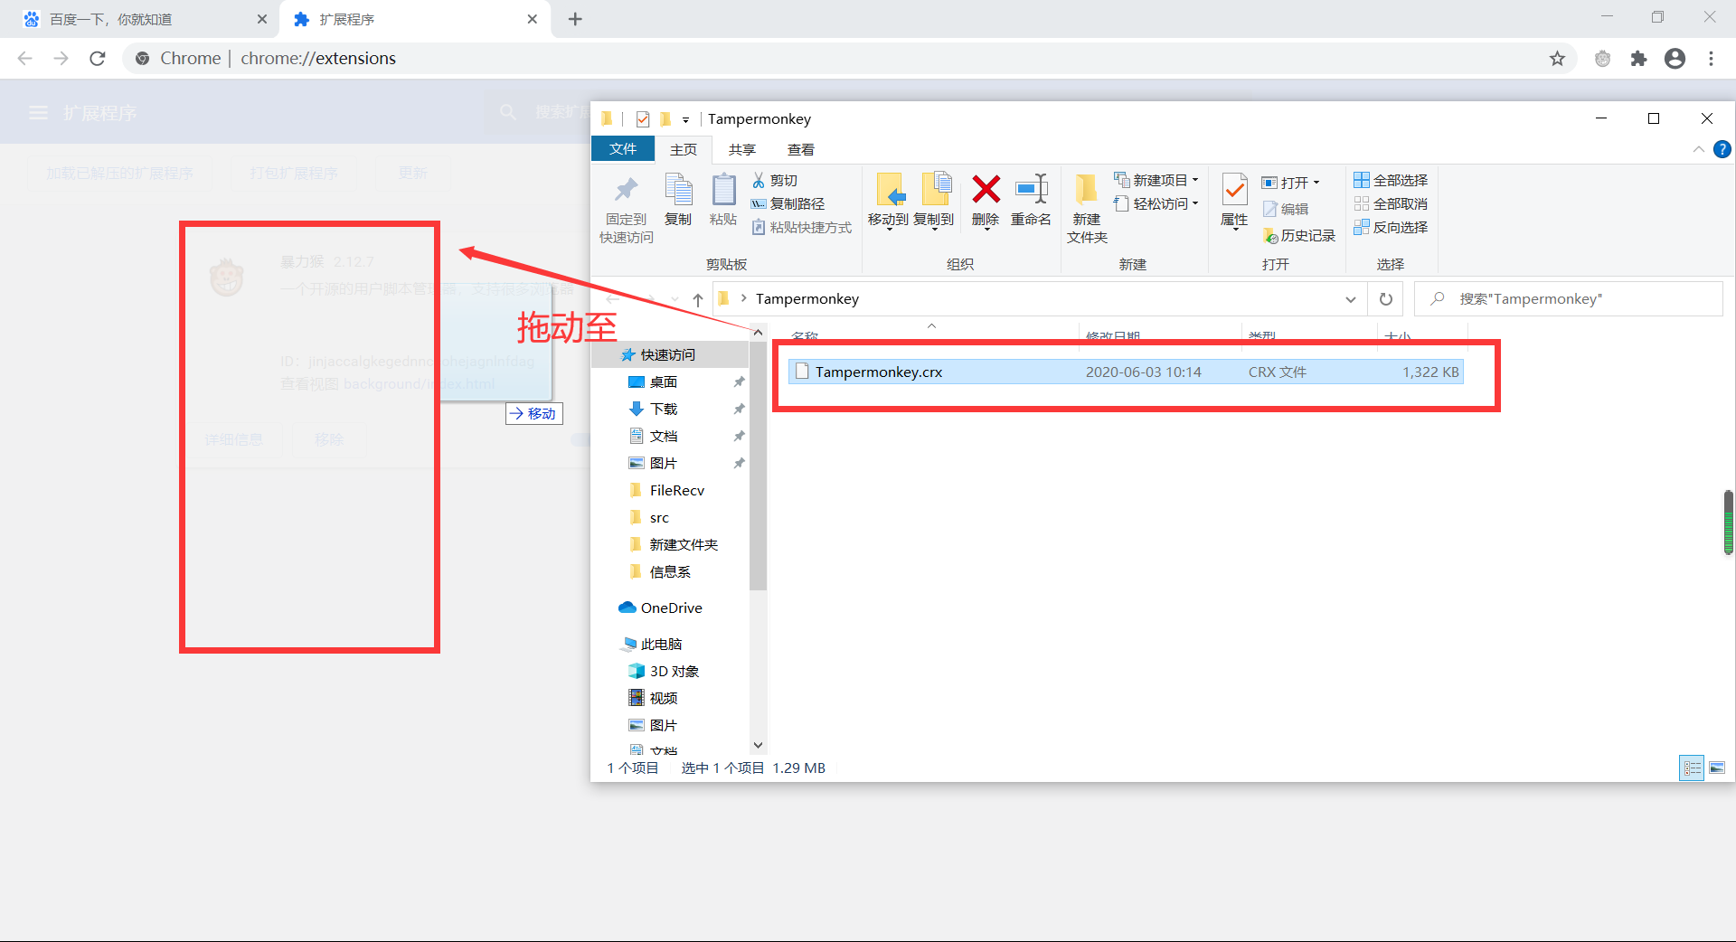
Task: Click the Rename icon
Action: coord(1031,190)
